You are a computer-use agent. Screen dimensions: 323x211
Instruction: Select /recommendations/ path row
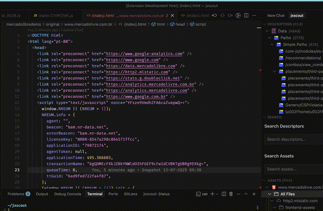point(301,58)
